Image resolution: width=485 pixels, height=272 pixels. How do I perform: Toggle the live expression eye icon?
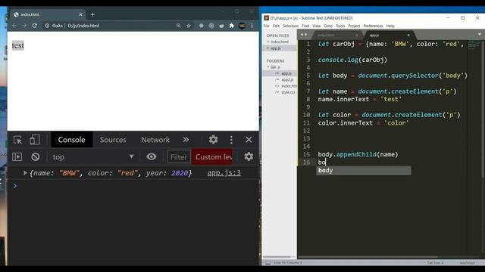click(x=152, y=156)
